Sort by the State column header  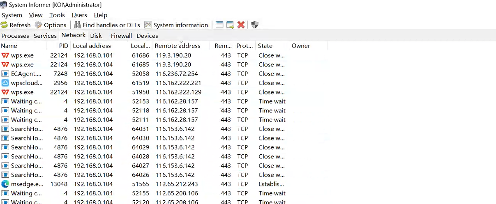click(273, 46)
